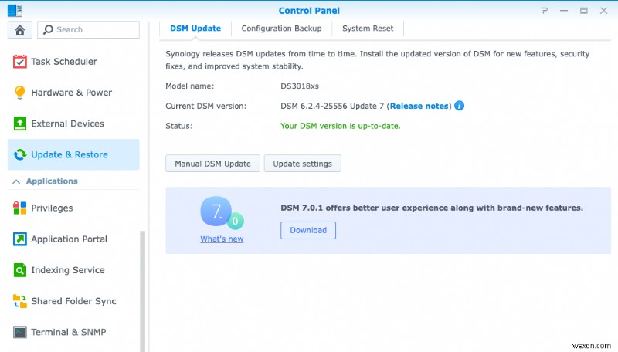Click the model name DS3018xs
618x352 pixels.
click(x=300, y=86)
